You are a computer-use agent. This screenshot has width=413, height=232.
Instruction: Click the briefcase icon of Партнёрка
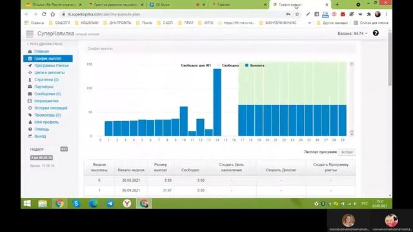(x=30, y=87)
